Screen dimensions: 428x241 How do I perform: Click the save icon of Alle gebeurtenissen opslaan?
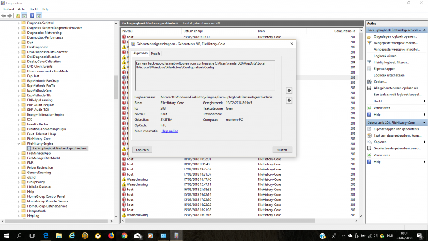pos(369,88)
